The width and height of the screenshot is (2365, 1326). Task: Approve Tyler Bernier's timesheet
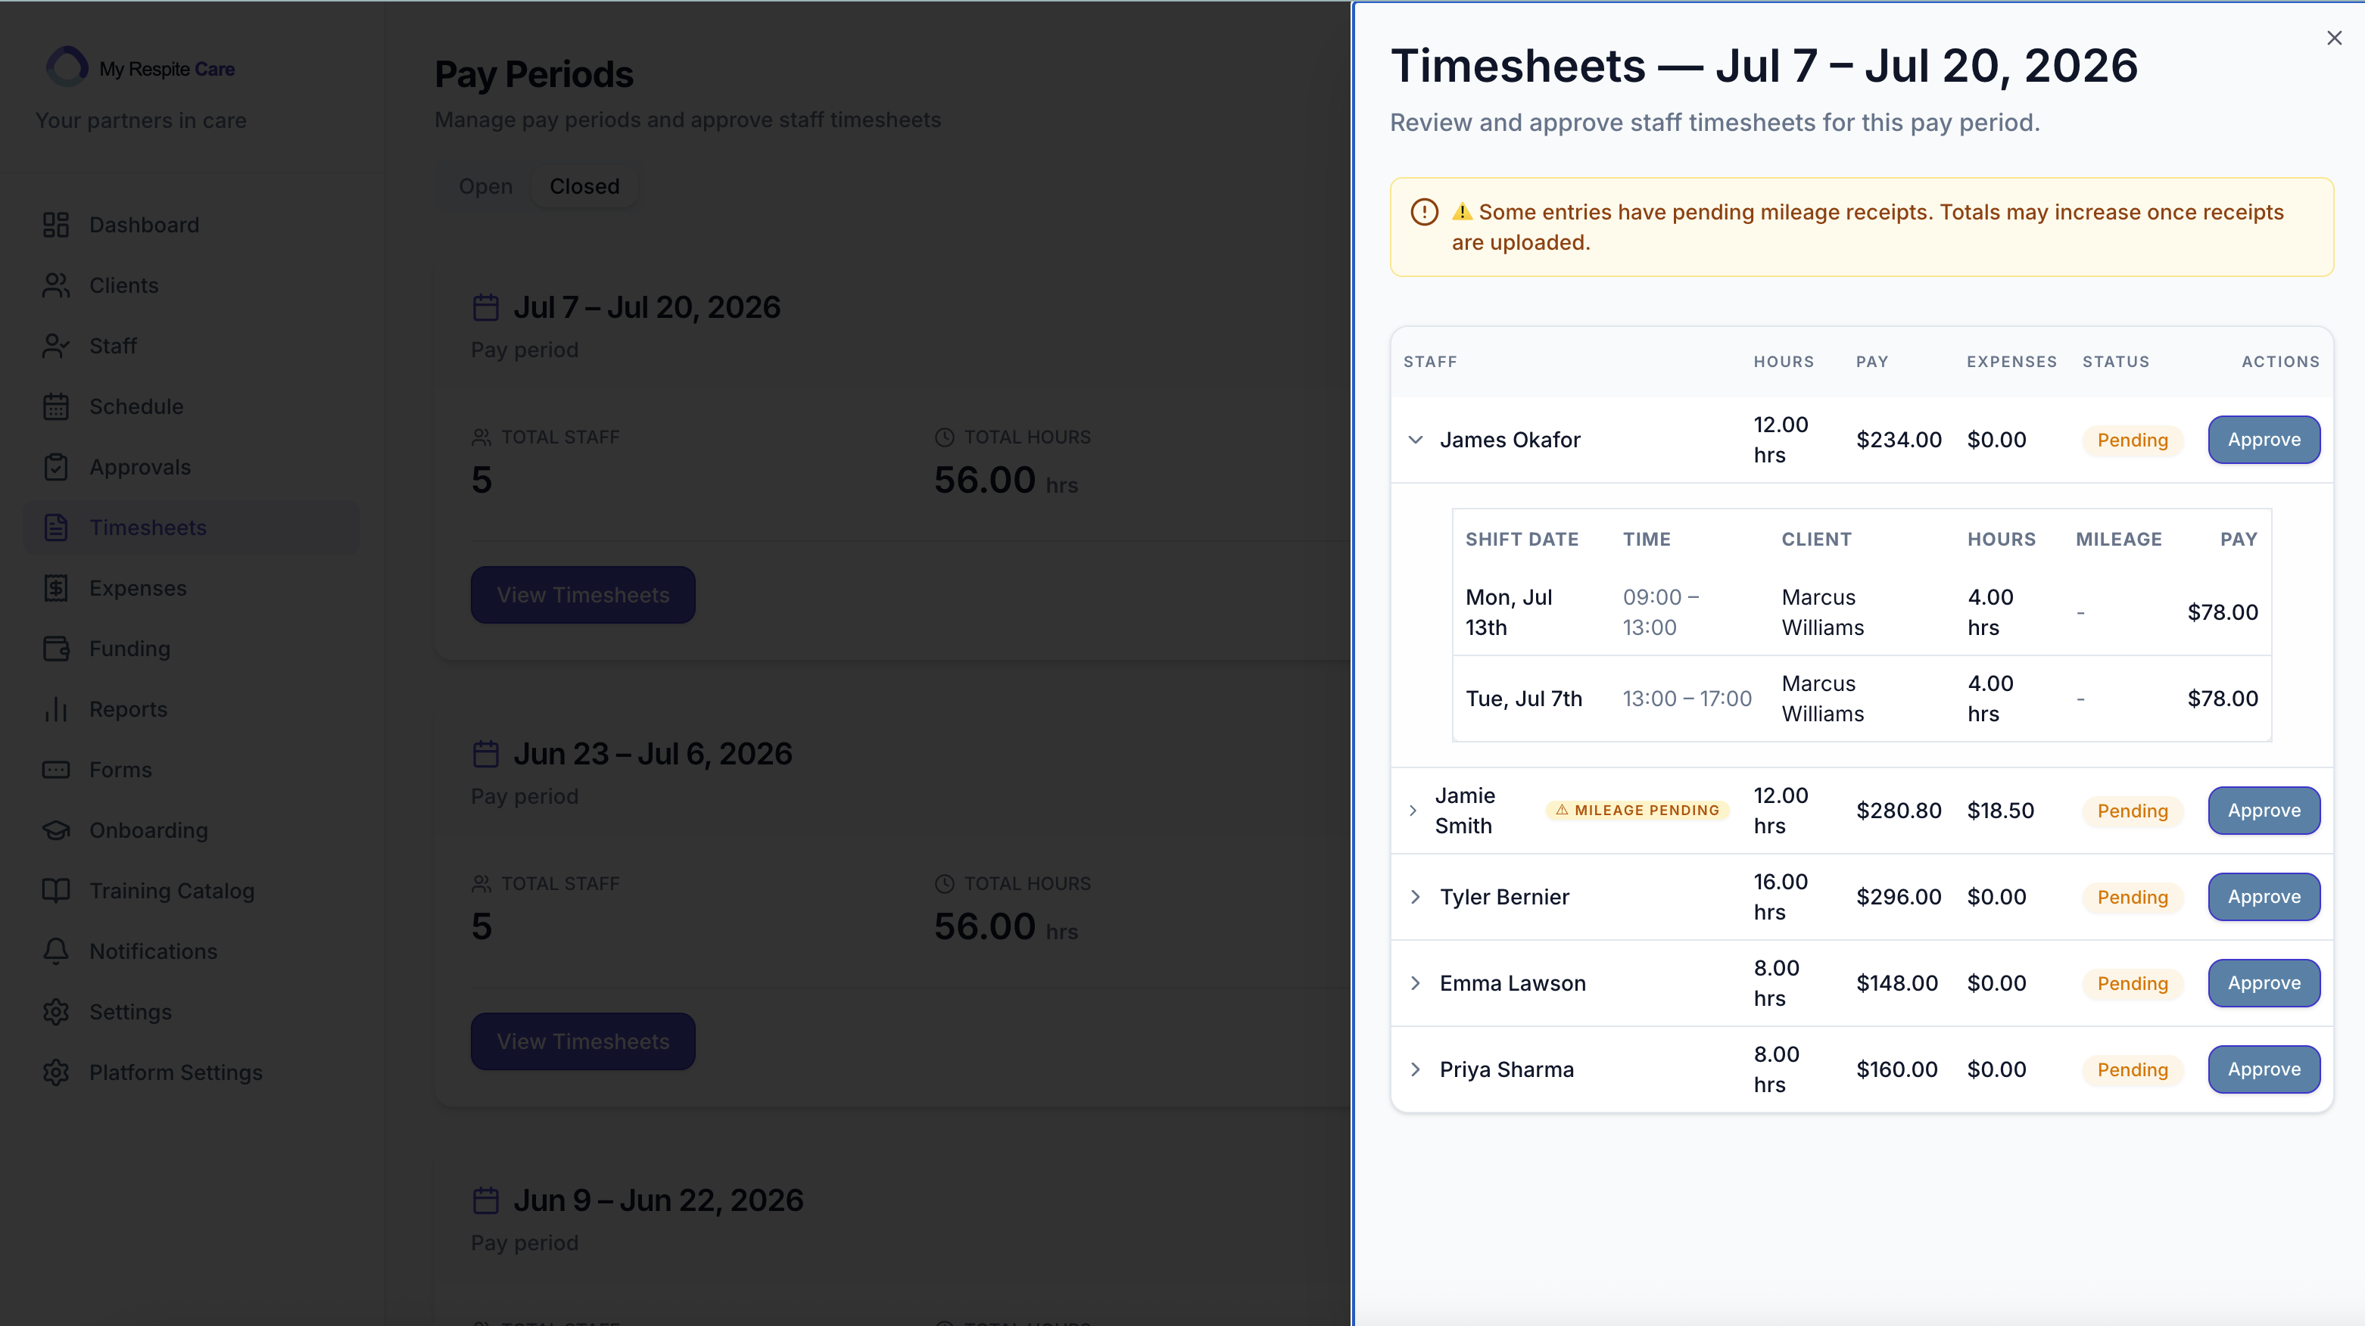coord(2264,897)
